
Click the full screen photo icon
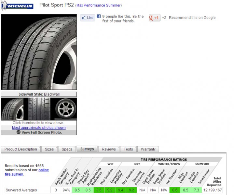[18, 132]
